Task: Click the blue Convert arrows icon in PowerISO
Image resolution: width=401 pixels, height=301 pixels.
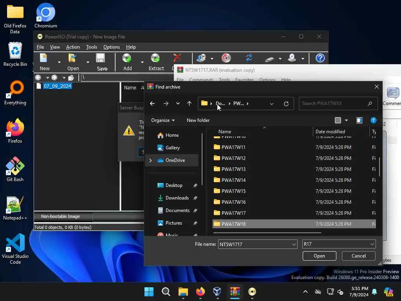Action: (x=249, y=58)
